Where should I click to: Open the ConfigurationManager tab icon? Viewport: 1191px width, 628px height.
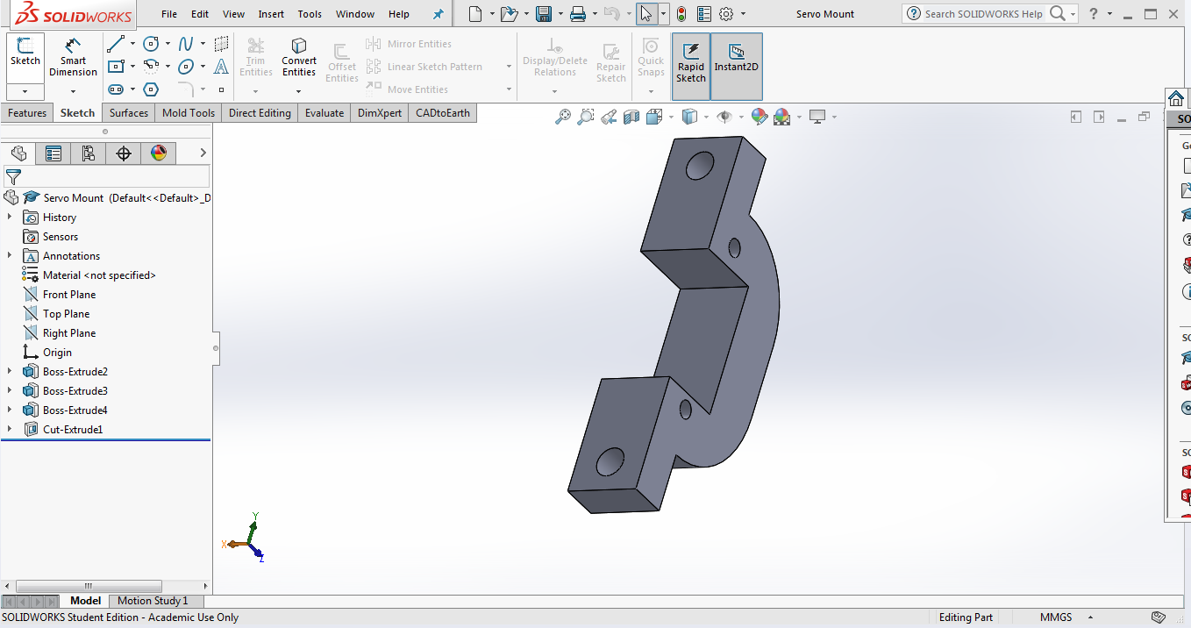pyautogui.click(x=89, y=153)
